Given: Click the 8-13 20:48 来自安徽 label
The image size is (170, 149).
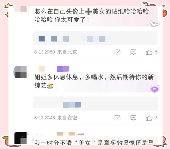Looking at the screenshot, I should (x=56, y=118).
